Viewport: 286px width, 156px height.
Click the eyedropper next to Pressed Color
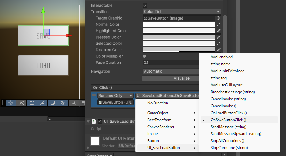point(219,37)
